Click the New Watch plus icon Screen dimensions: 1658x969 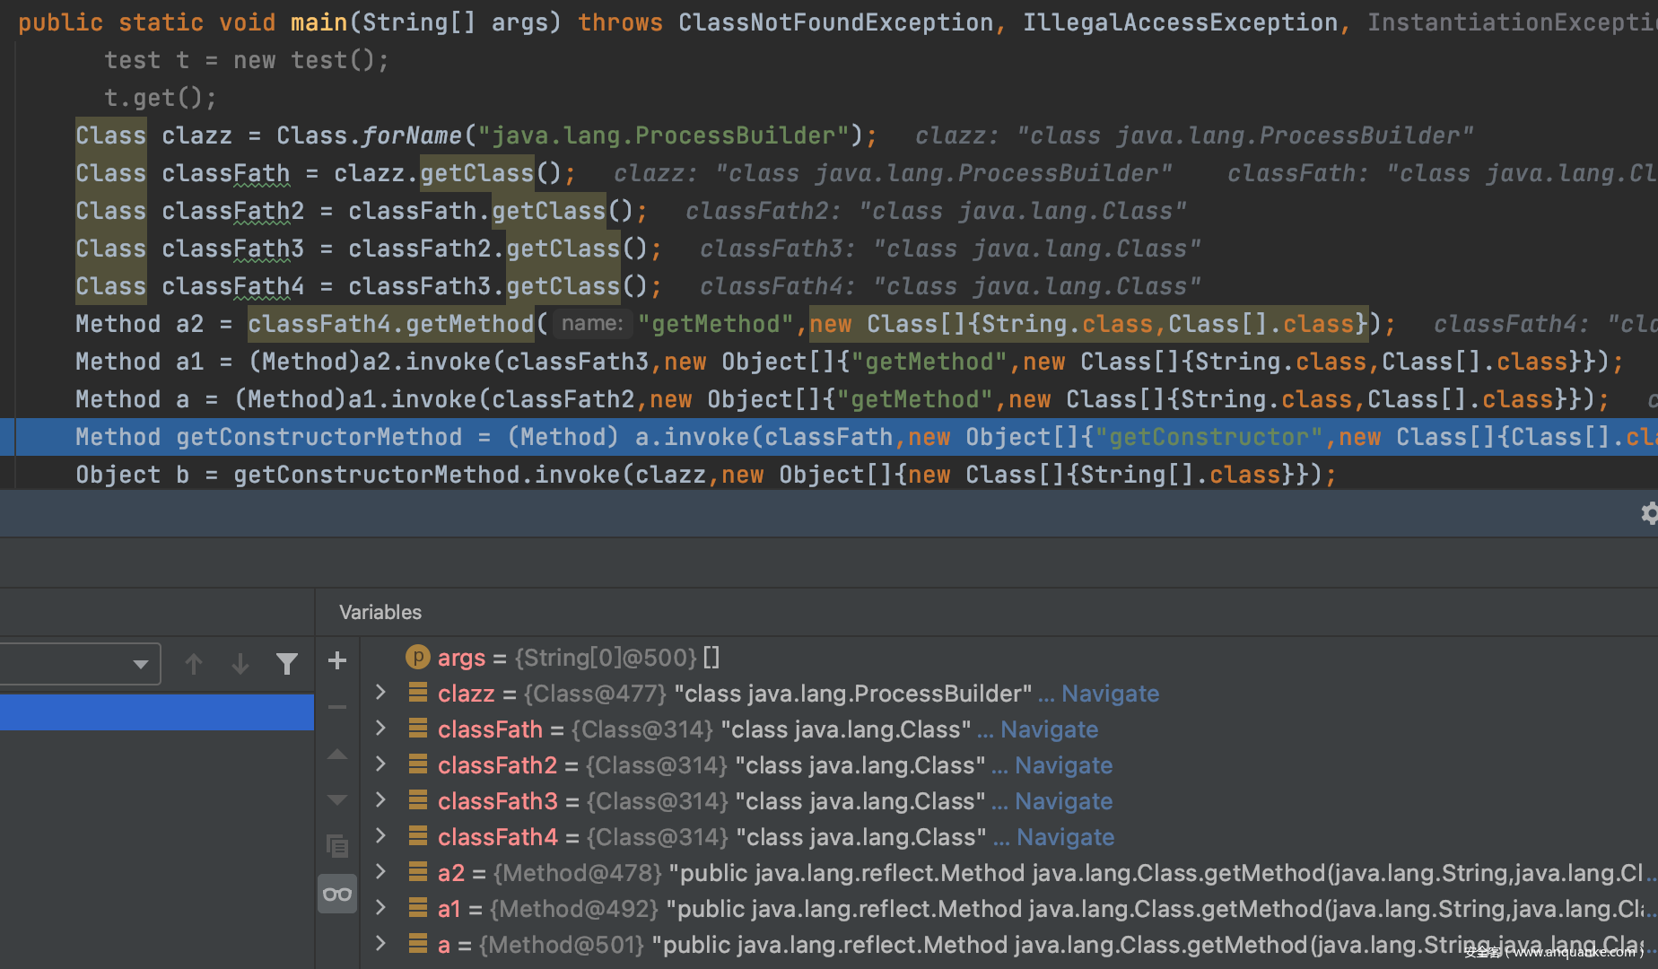pos(337,661)
